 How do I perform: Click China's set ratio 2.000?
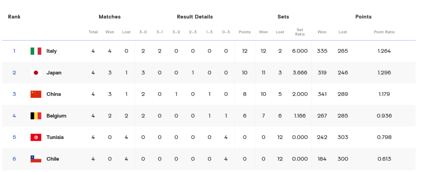tap(300, 94)
